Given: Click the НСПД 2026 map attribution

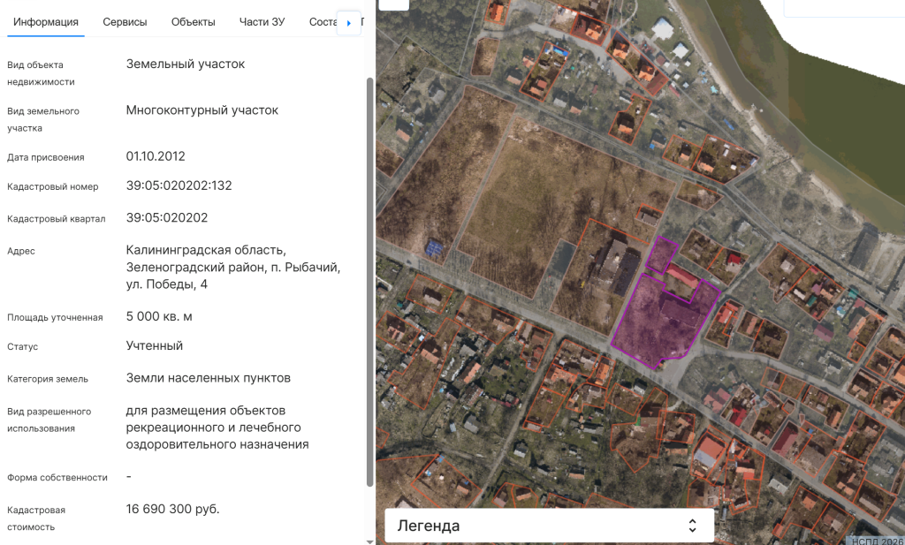Looking at the screenshot, I should [x=875, y=540].
